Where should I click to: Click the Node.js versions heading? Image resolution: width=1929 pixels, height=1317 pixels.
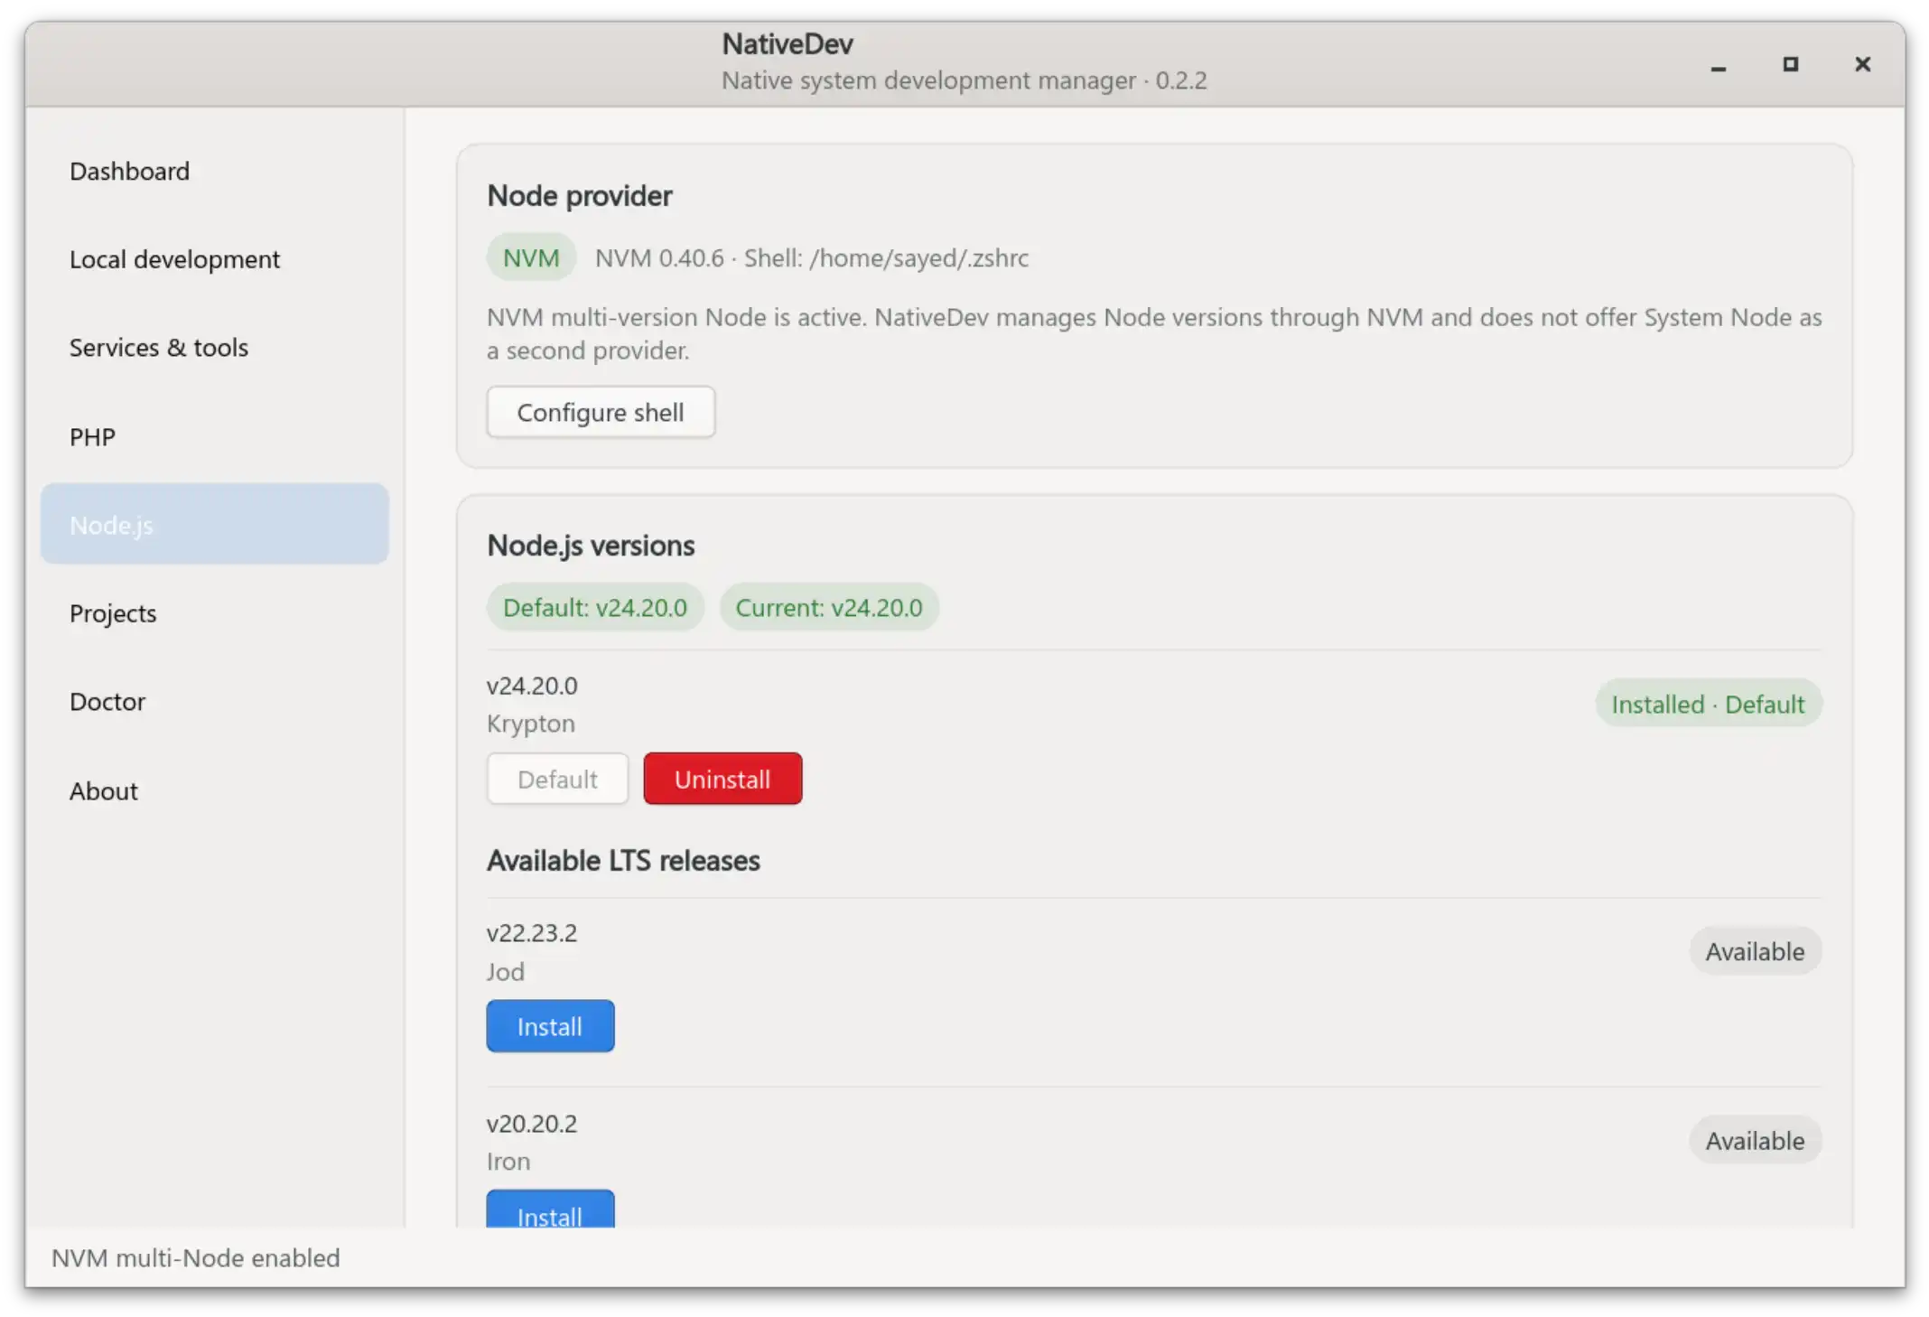click(x=591, y=546)
